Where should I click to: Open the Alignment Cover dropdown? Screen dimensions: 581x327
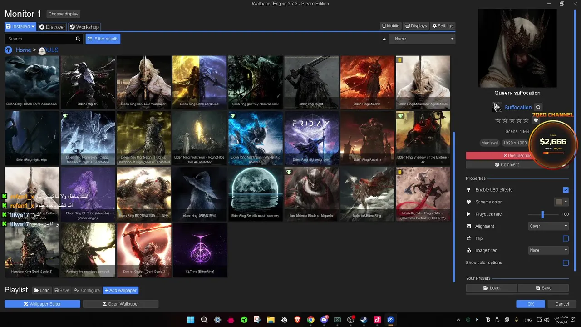pos(549,226)
